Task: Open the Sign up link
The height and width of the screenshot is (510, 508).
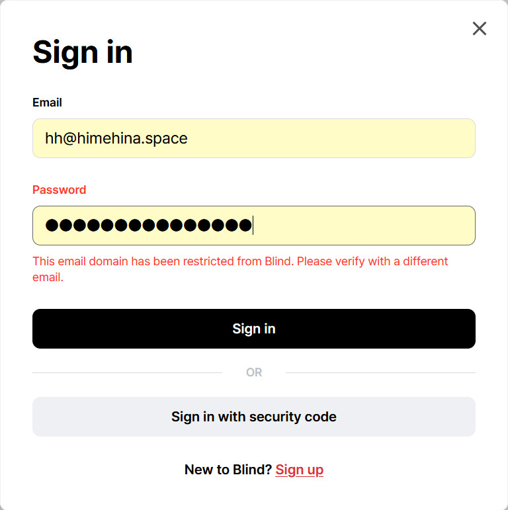Action: coord(299,470)
